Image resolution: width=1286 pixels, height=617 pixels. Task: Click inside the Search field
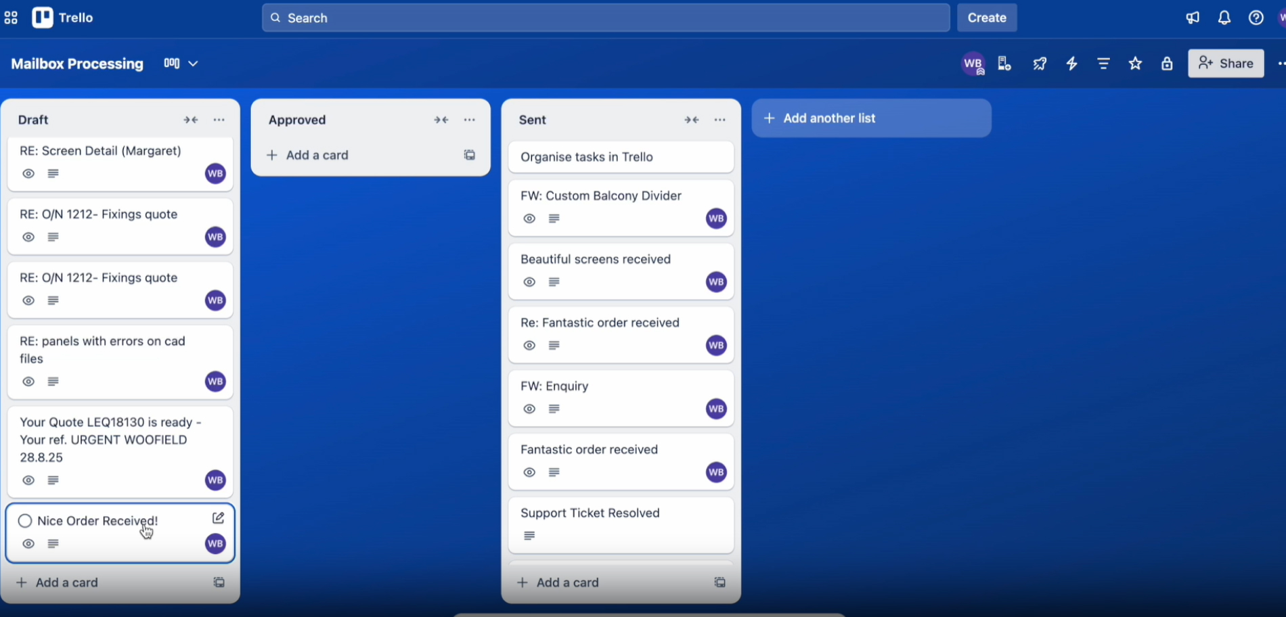click(602, 18)
